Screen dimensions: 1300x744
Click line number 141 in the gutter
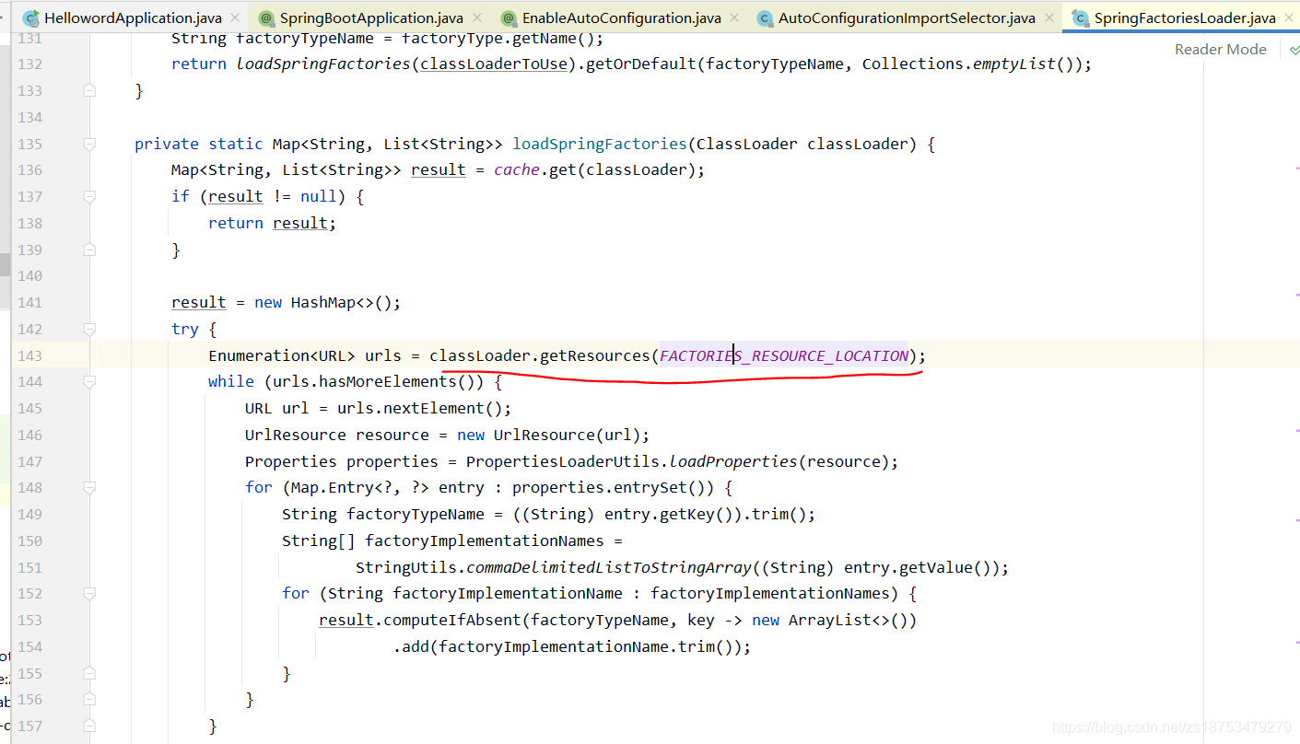(29, 302)
